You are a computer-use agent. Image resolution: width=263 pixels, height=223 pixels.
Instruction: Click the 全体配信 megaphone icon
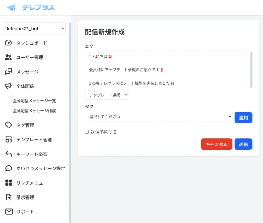[x=8, y=86]
